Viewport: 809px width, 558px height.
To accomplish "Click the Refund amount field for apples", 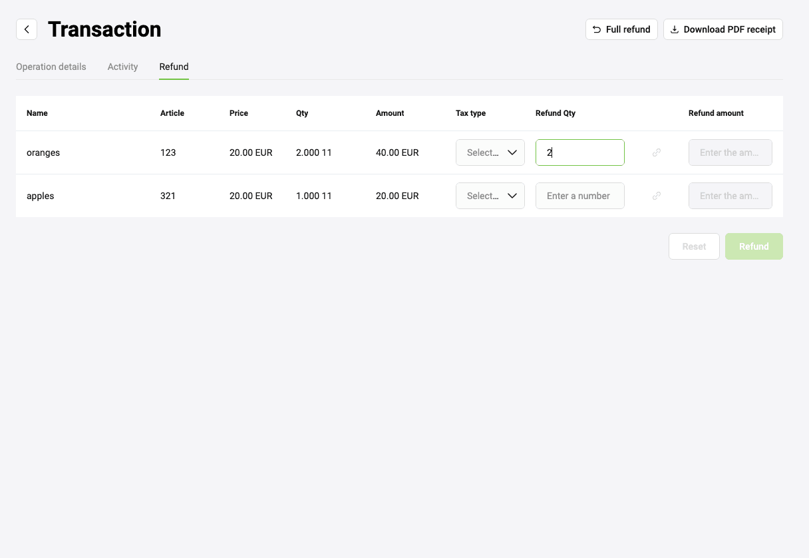I will 730,196.
